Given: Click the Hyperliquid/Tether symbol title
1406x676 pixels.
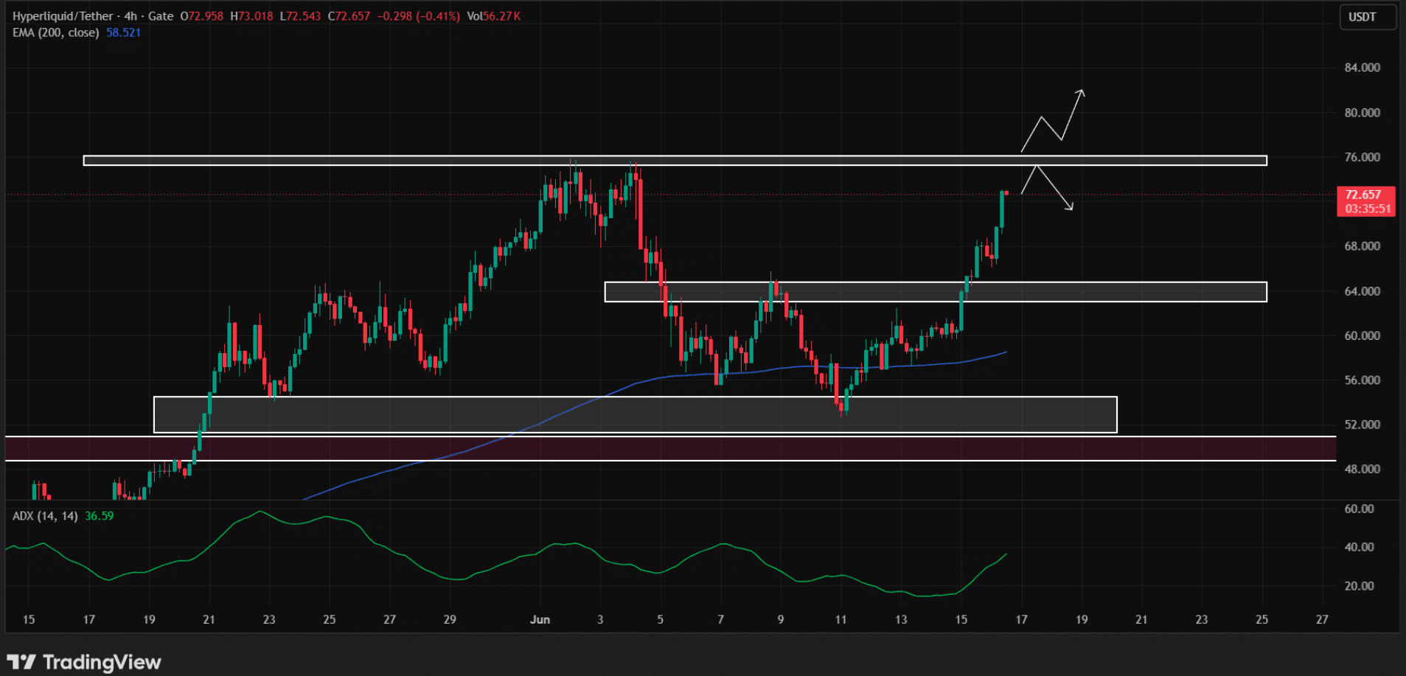Looking at the screenshot, I should (x=63, y=16).
